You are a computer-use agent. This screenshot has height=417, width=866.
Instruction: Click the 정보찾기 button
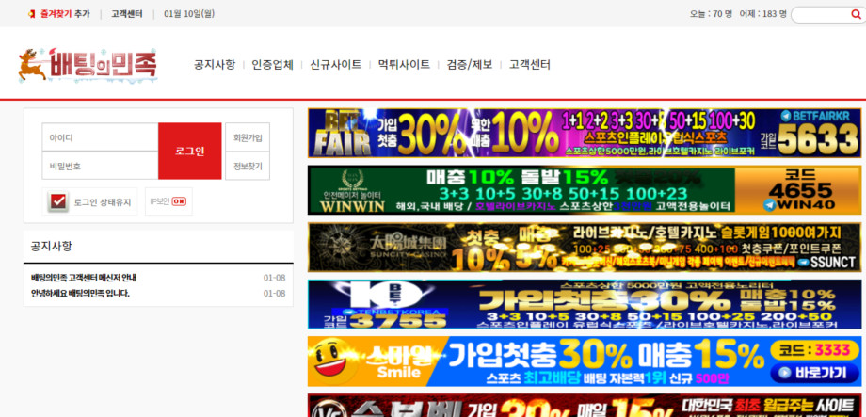point(248,166)
